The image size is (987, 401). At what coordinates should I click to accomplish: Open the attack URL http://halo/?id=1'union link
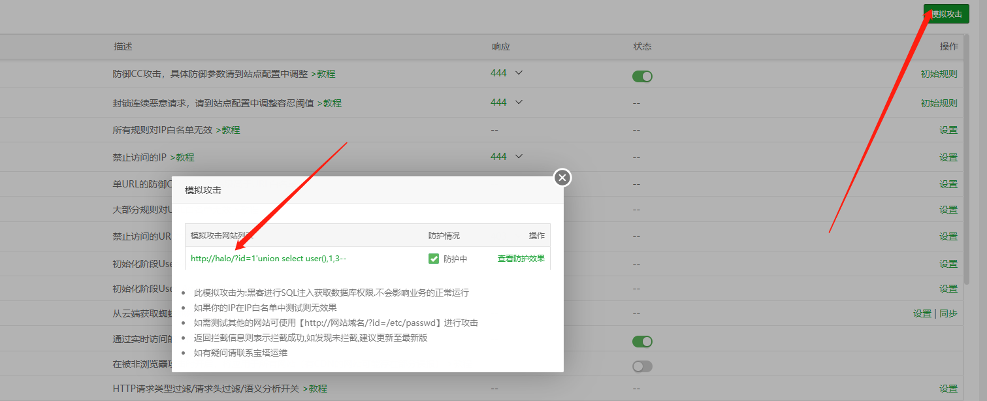pyautogui.click(x=268, y=258)
